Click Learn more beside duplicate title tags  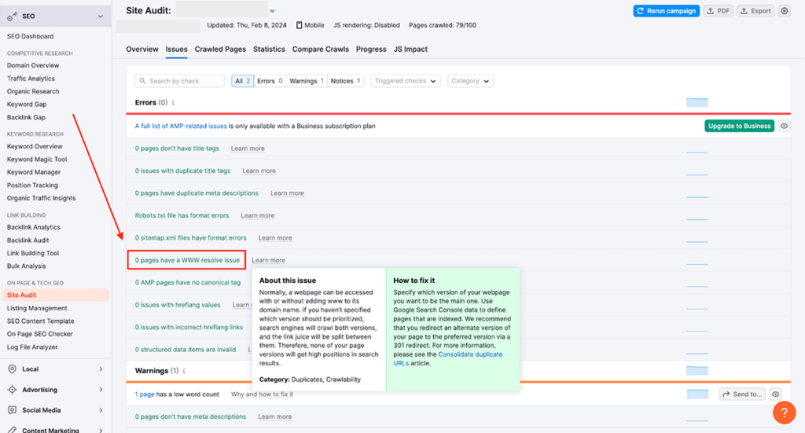pos(259,171)
